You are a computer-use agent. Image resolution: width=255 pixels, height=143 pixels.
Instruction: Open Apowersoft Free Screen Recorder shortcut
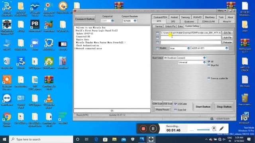pyautogui.click(x=49, y=9)
